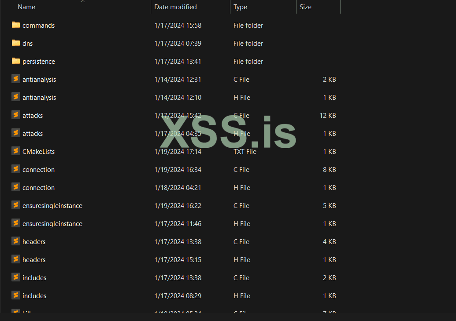Select the ensuresingleinstance C File icon
This screenshot has height=321, width=456.
(x=16, y=205)
